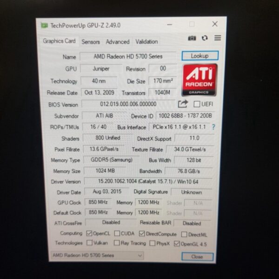
Task: Click the Bandwidth value 76.8 GB/s
Action: click(189, 171)
